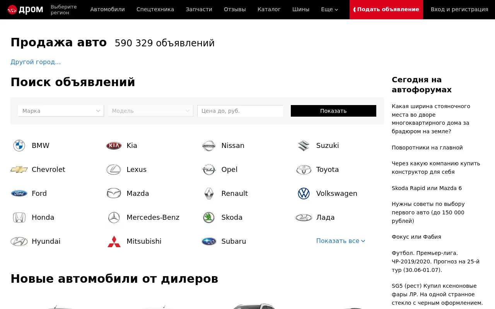Click the Skoda green logo
495x309 pixels.
point(209,217)
